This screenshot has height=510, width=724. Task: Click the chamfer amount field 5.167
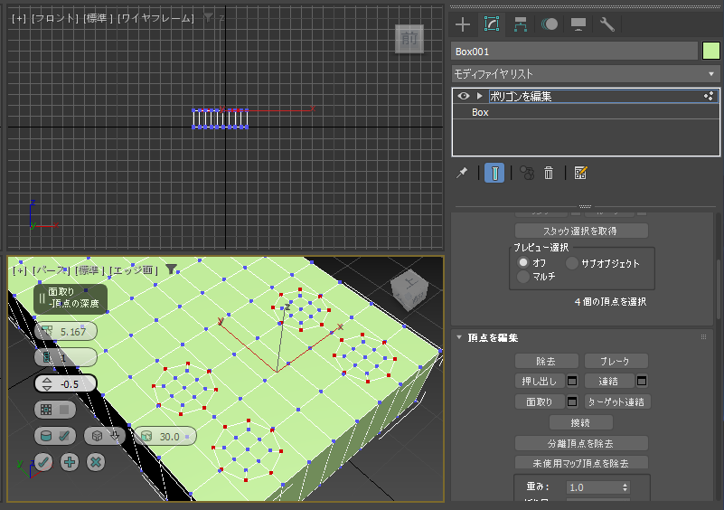coord(66,331)
